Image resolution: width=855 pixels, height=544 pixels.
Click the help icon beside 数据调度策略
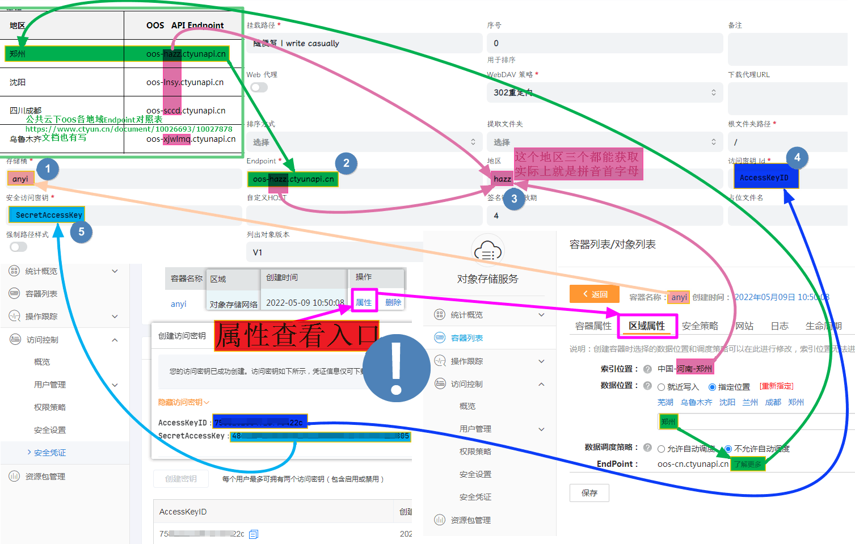point(647,448)
